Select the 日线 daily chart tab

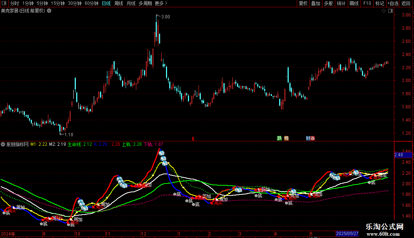106,3
